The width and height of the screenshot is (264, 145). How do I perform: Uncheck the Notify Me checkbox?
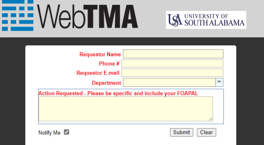click(x=67, y=132)
